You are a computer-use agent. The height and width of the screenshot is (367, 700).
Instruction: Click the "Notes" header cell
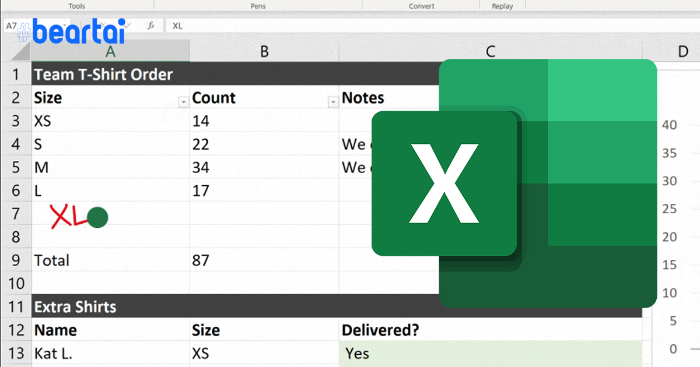[389, 97]
